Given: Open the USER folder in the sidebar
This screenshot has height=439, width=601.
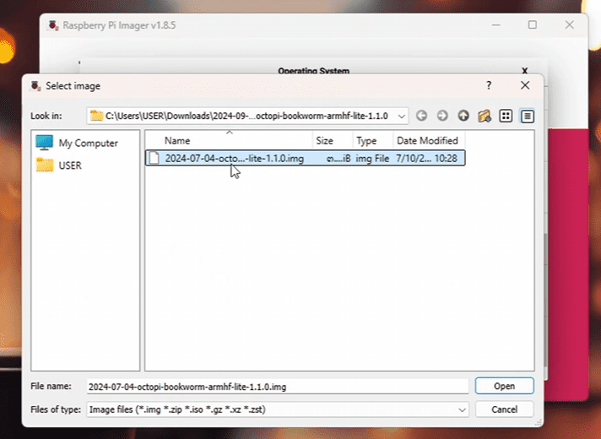Looking at the screenshot, I should [x=70, y=165].
